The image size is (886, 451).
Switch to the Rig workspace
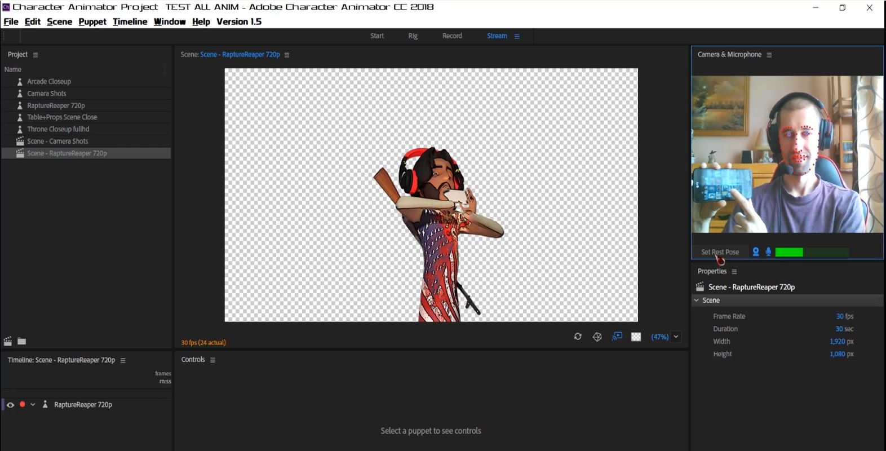click(x=413, y=36)
